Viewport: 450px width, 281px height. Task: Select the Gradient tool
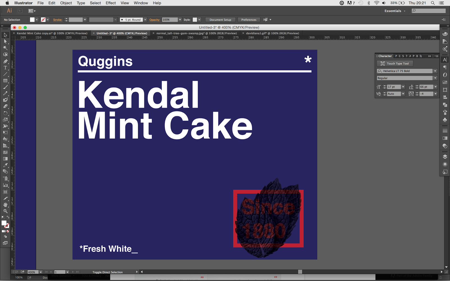click(5, 159)
